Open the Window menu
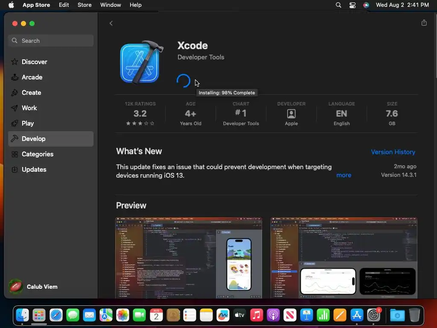This screenshot has height=328, width=437. [111, 5]
